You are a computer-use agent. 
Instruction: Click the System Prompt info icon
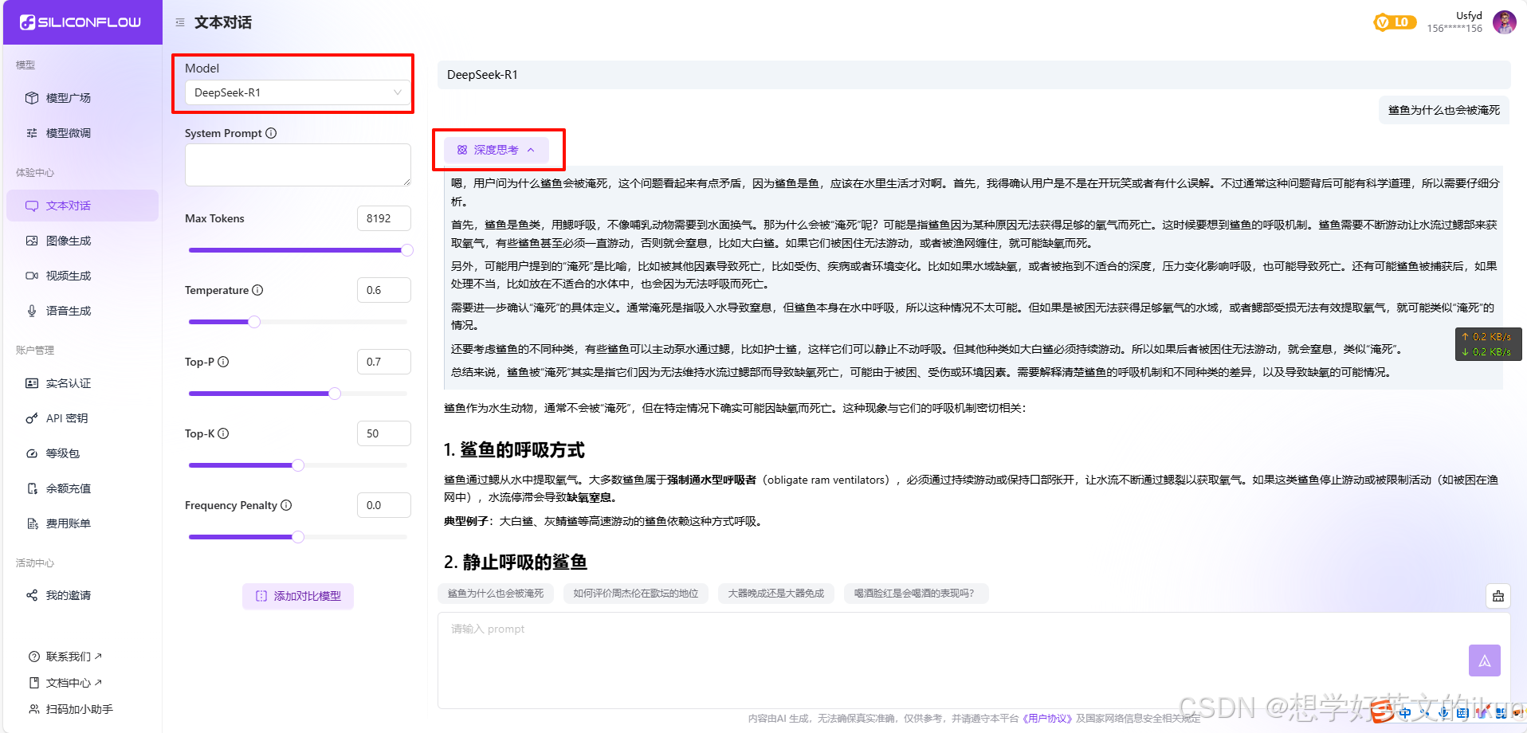tap(271, 133)
